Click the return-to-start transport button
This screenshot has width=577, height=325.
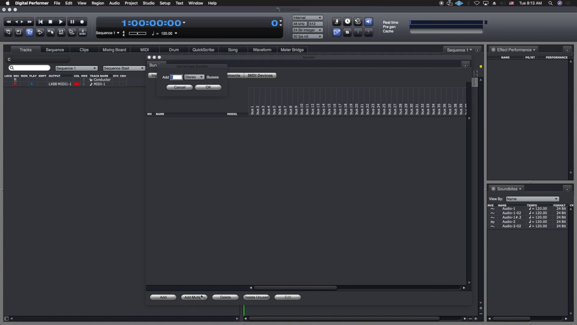coord(40,22)
